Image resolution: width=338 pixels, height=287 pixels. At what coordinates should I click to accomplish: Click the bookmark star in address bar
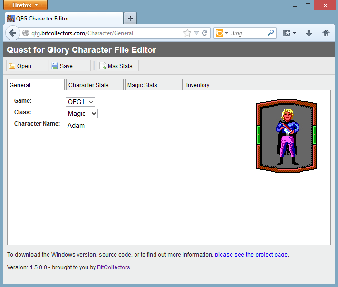(x=187, y=33)
